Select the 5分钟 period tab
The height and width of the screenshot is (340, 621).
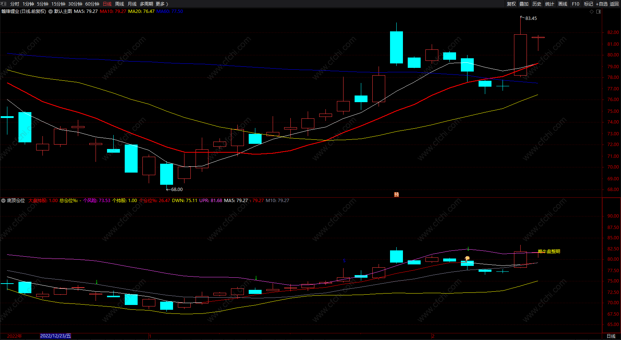coord(42,4)
